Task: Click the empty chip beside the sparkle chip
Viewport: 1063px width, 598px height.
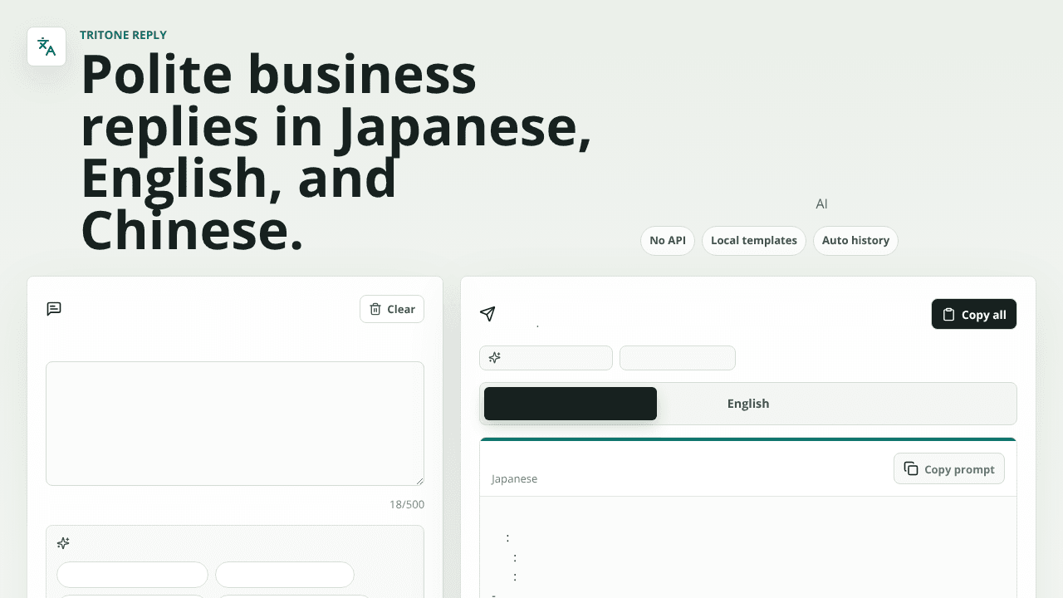Action: pyautogui.click(x=678, y=358)
